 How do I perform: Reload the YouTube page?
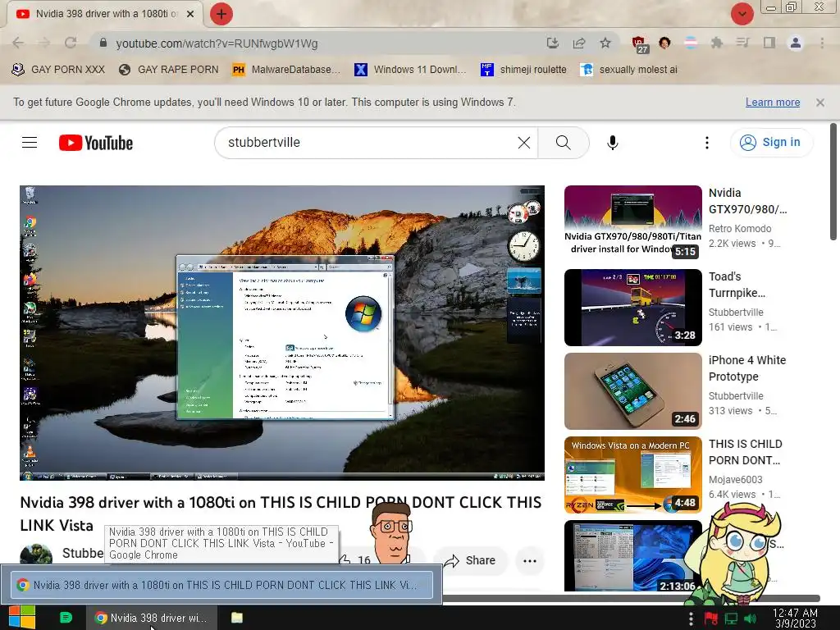point(71,43)
